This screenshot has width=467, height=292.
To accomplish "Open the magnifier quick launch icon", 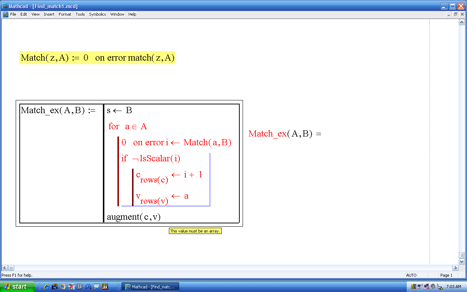I will (x=96, y=287).
